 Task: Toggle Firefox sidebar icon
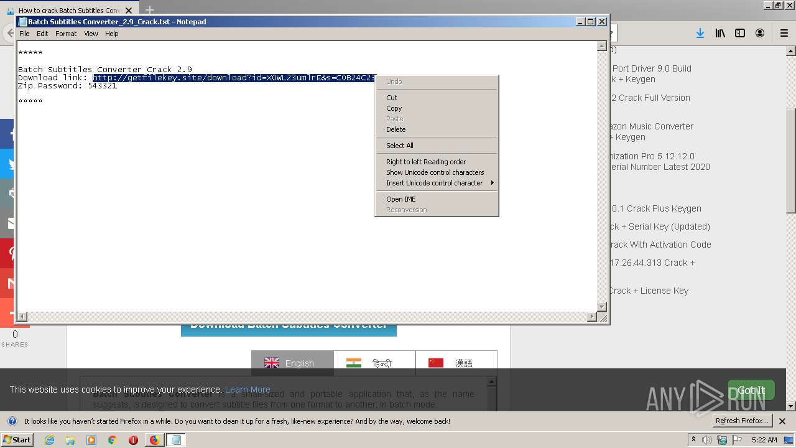740,34
